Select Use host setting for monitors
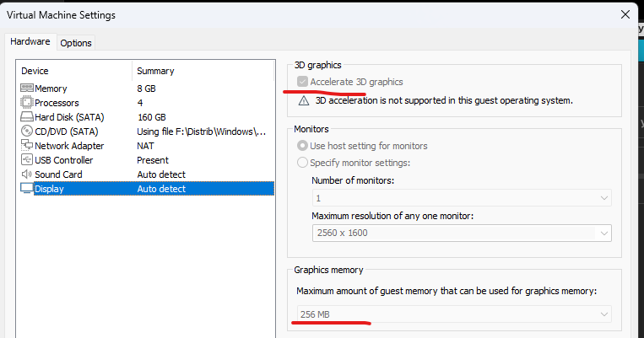The width and height of the screenshot is (644, 338). pyautogui.click(x=302, y=146)
